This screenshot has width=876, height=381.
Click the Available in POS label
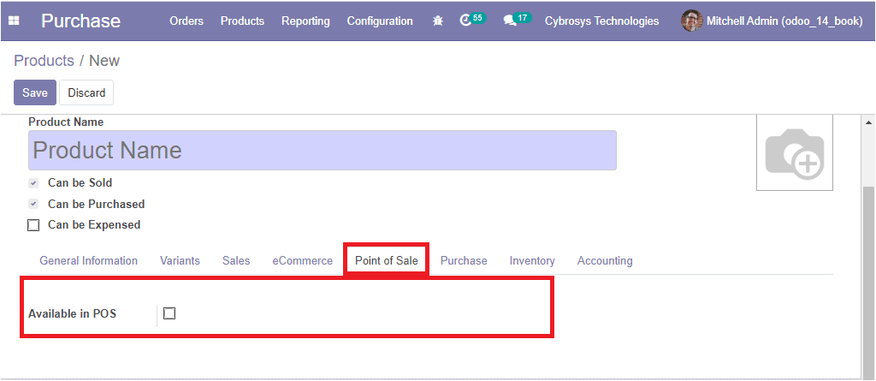click(72, 314)
